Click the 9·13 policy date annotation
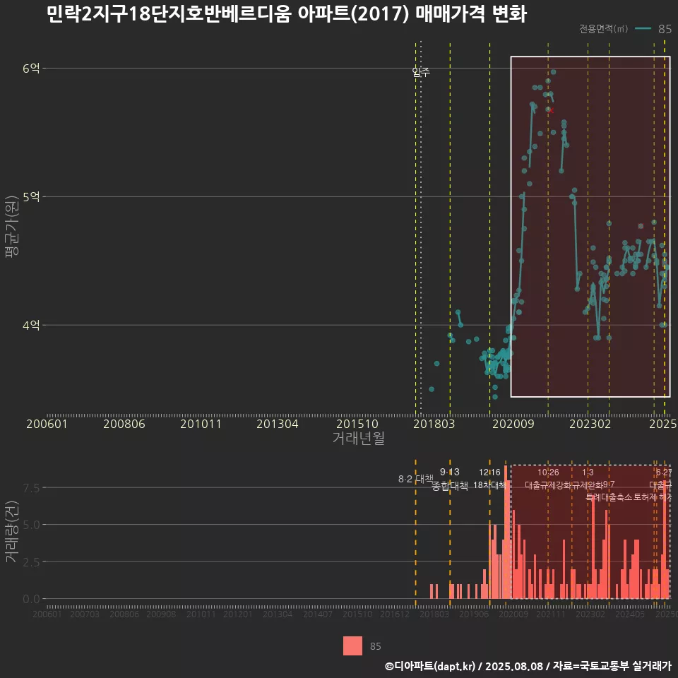 (x=450, y=472)
